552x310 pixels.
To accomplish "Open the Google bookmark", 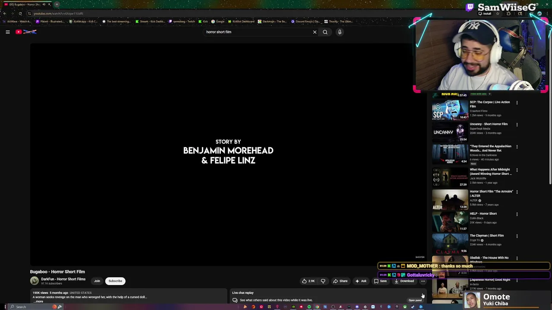I will tap(218, 22).
